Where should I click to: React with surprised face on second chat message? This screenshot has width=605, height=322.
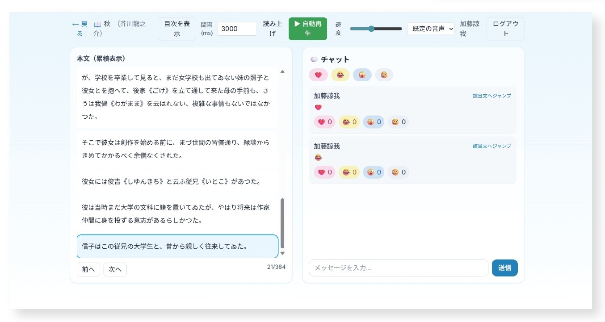tap(374, 172)
